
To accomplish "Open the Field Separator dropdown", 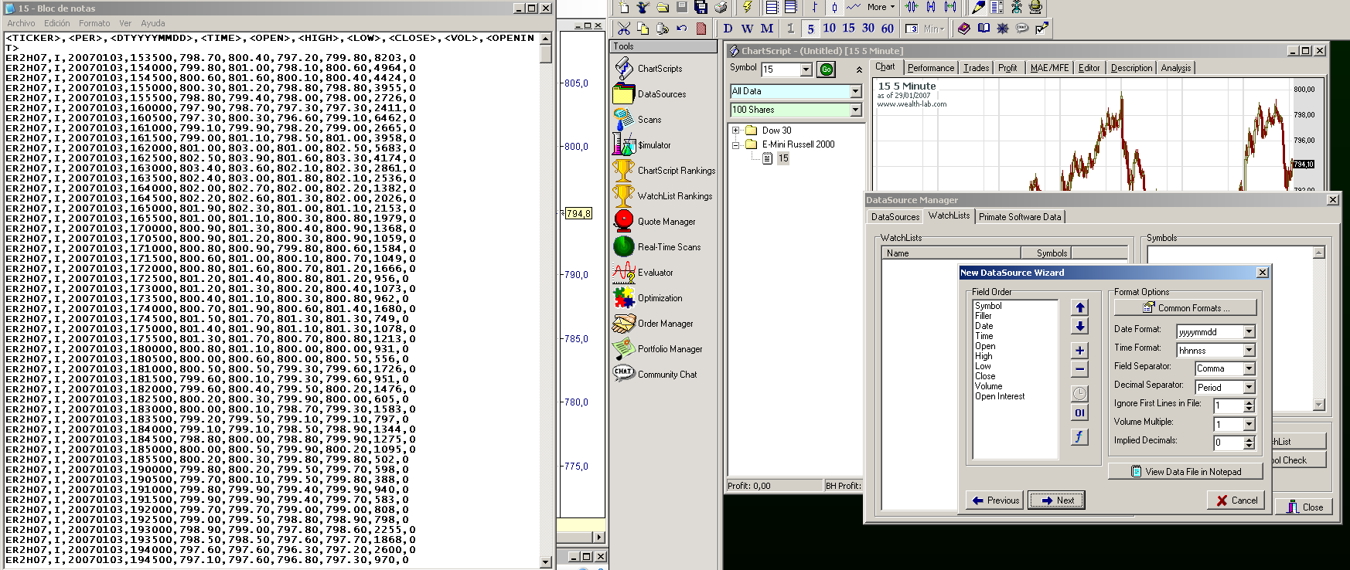I will coord(1249,369).
